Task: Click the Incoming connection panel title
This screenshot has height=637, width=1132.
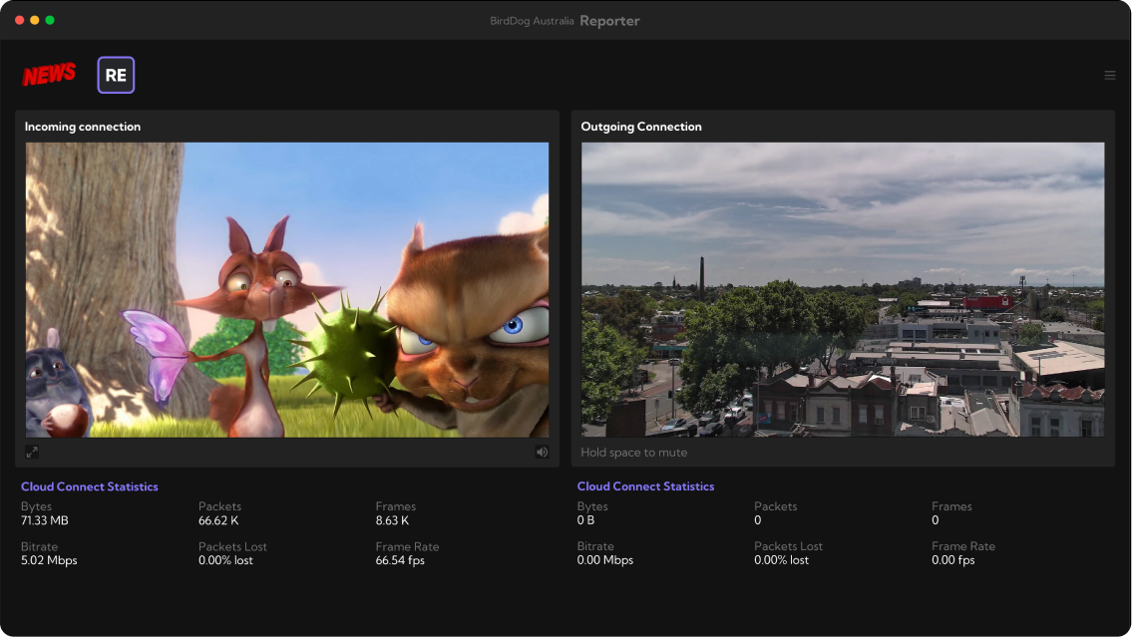Action: 83,127
